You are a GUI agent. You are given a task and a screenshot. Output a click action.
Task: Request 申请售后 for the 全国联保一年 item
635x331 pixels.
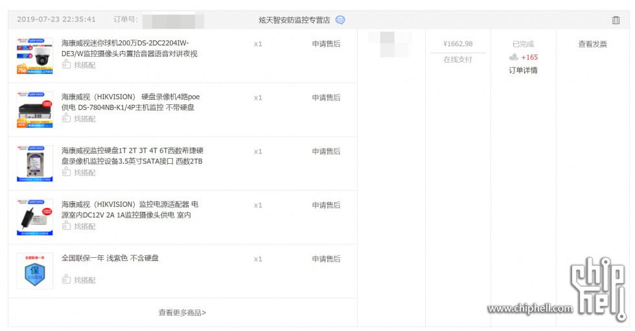pos(326,259)
